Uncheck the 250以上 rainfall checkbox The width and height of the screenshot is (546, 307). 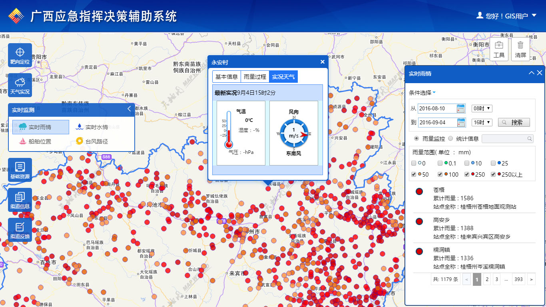pyautogui.click(x=493, y=174)
